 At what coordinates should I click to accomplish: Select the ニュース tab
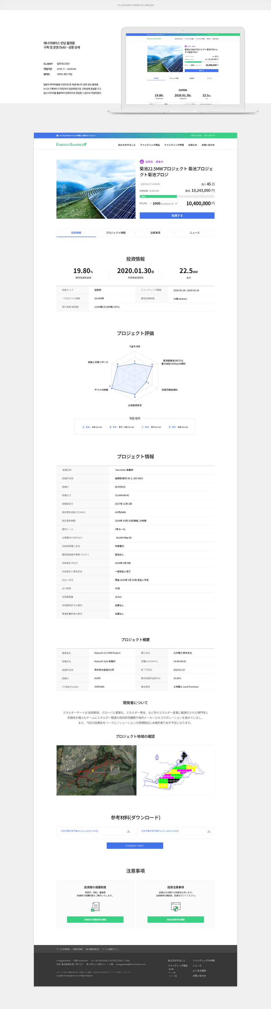[x=194, y=233]
